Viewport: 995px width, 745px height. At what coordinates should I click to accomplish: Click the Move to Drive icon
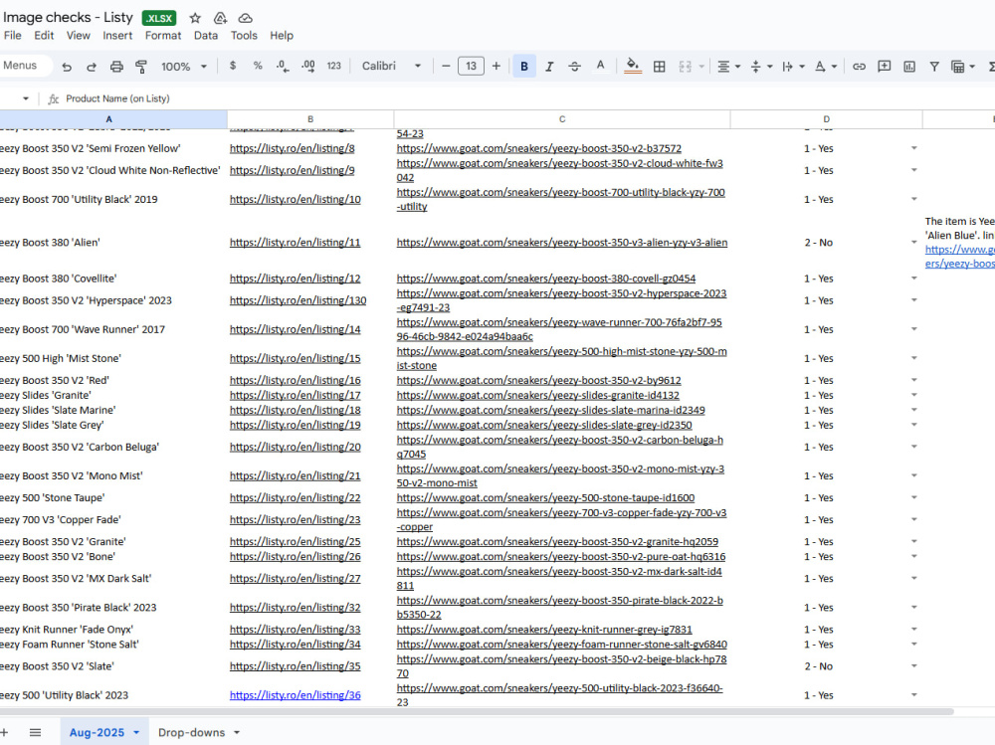[220, 18]
